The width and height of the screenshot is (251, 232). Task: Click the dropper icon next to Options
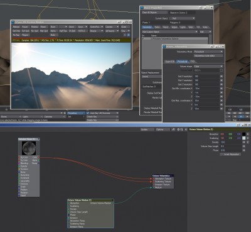coord(173,130)
